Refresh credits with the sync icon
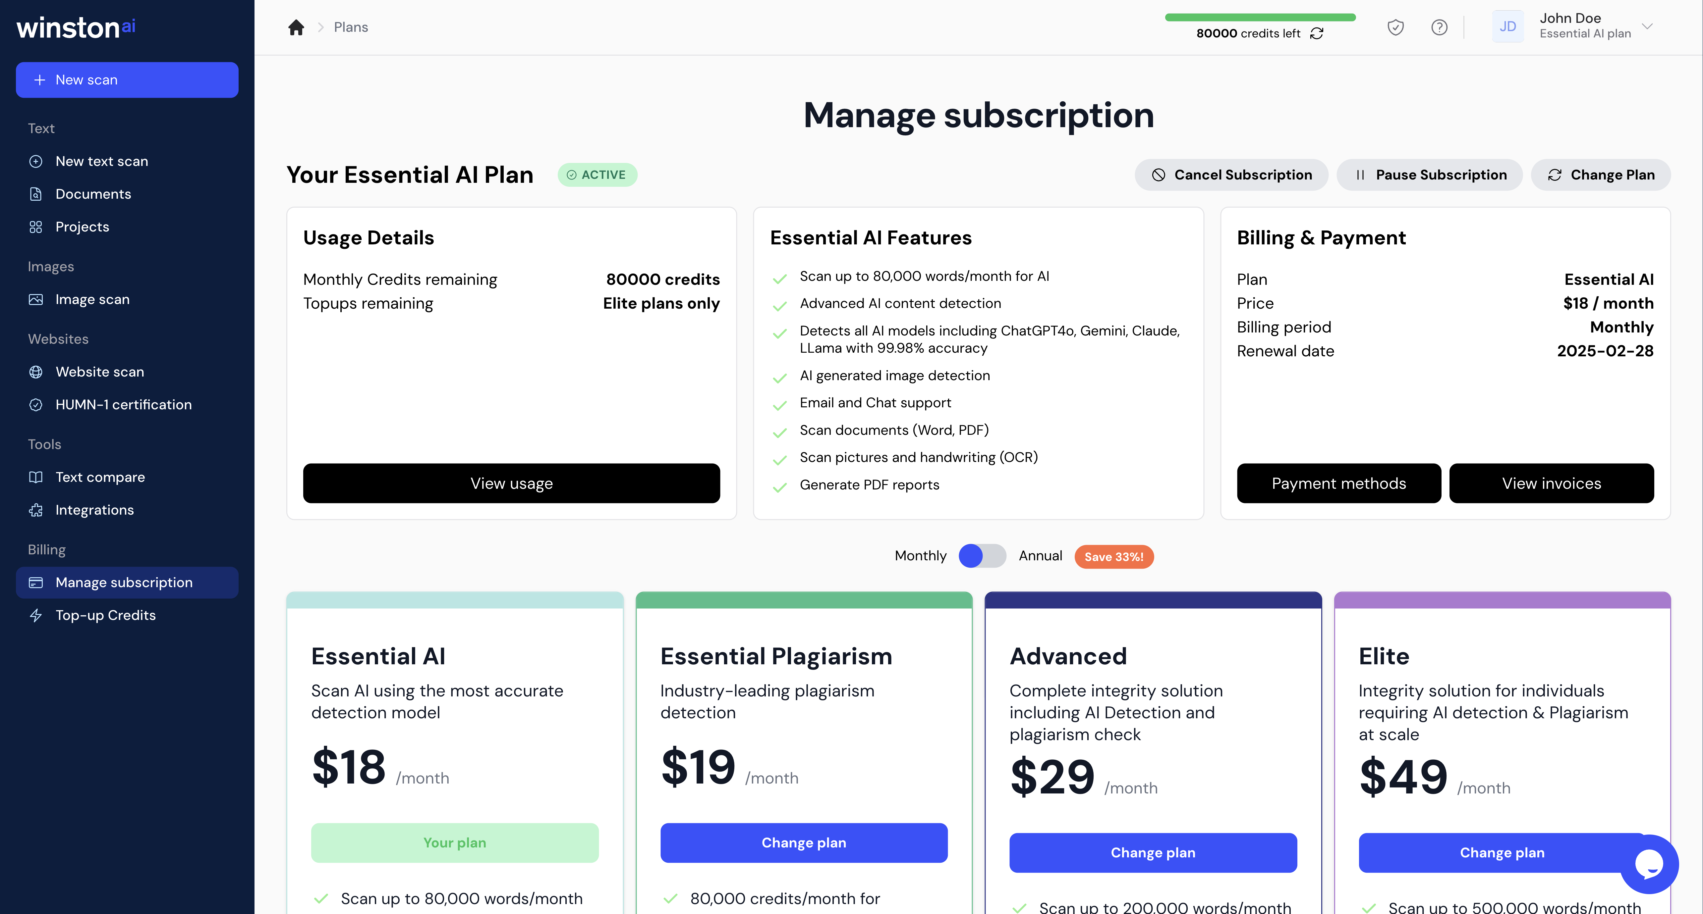1703x914 pixels. (1317, 34)
